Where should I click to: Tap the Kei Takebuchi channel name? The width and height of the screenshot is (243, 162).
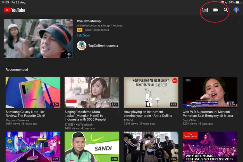coord(79,125)
